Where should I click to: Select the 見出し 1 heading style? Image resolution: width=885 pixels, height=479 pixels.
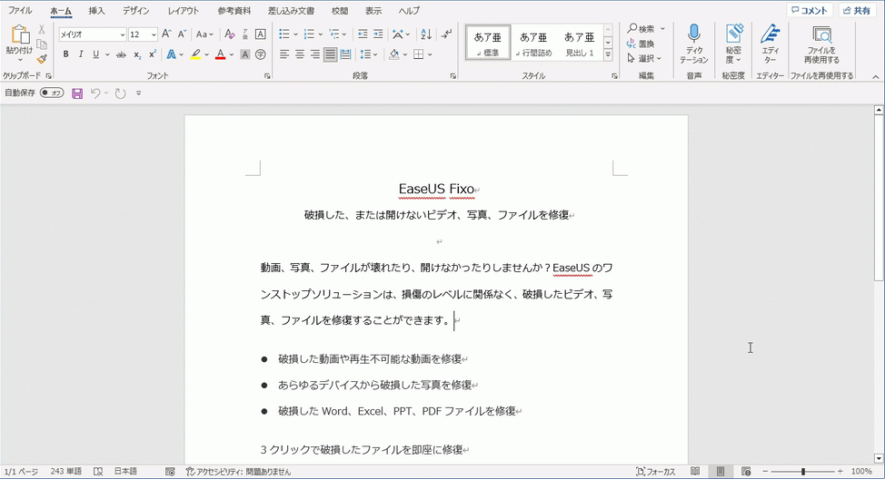click(579, 43)
